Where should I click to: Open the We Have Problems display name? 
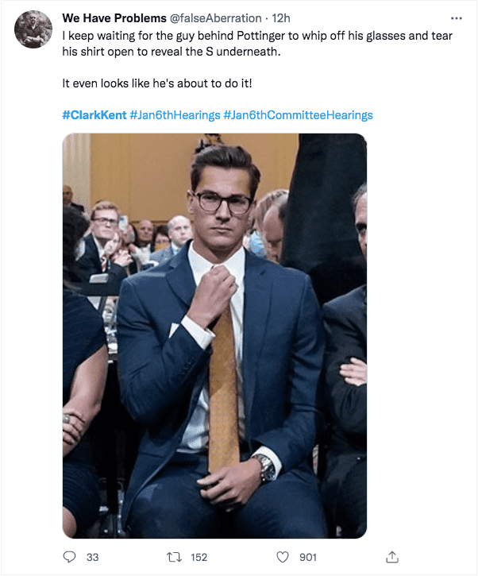(114, 17)
